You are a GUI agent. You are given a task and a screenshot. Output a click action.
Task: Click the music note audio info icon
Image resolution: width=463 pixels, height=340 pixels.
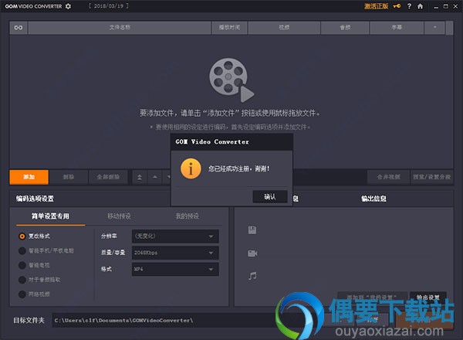[x=252, y=276]
